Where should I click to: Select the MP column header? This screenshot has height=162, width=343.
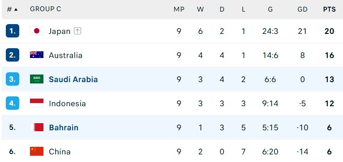[179, 9]
